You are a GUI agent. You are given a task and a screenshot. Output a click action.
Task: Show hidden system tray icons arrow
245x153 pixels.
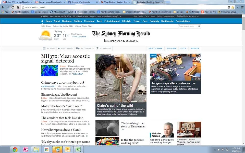coord(215,150)
